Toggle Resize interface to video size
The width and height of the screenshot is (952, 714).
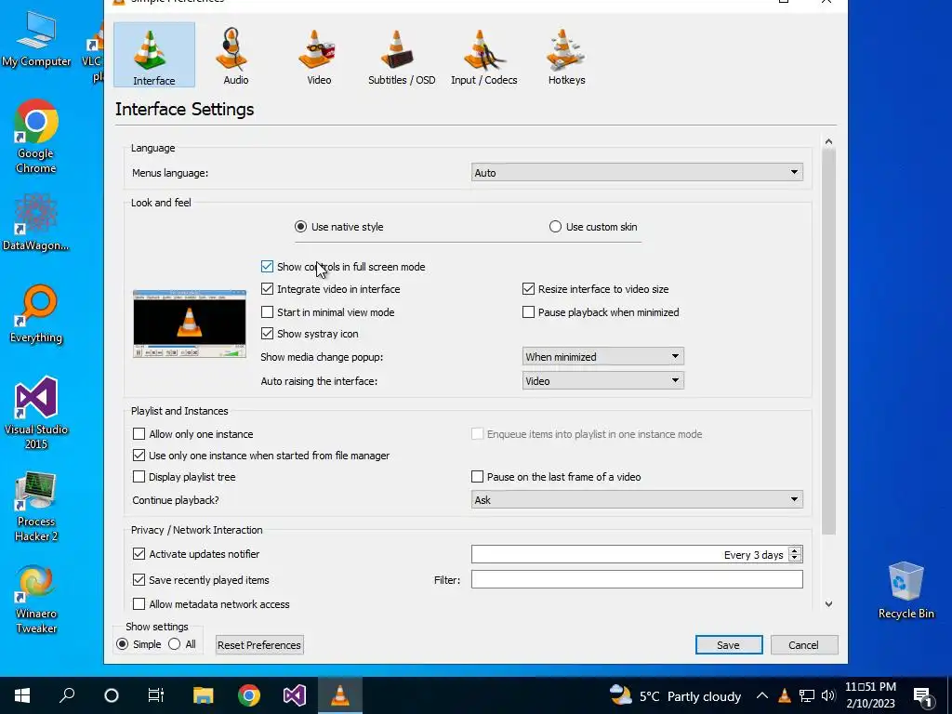(528, 289)
